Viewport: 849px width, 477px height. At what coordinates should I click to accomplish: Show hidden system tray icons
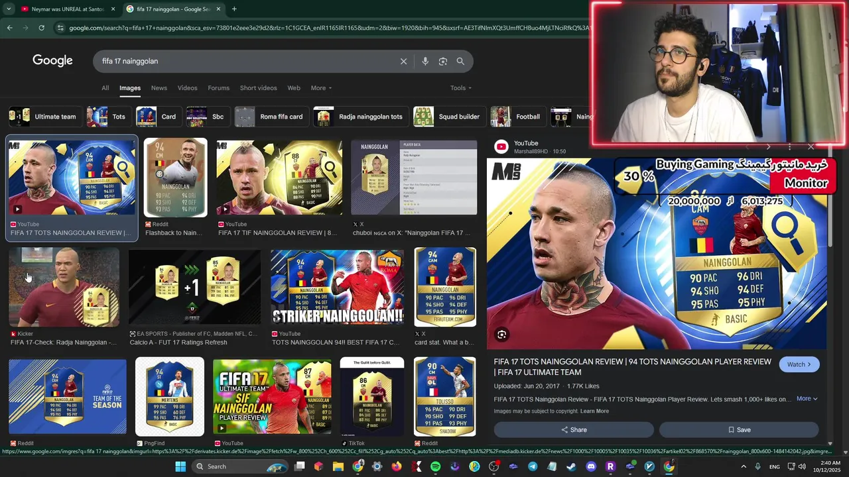[x=743, y=466]
